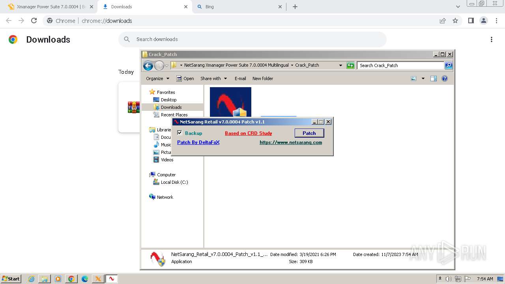Open Chrome three-dot menu

[496, 21]
